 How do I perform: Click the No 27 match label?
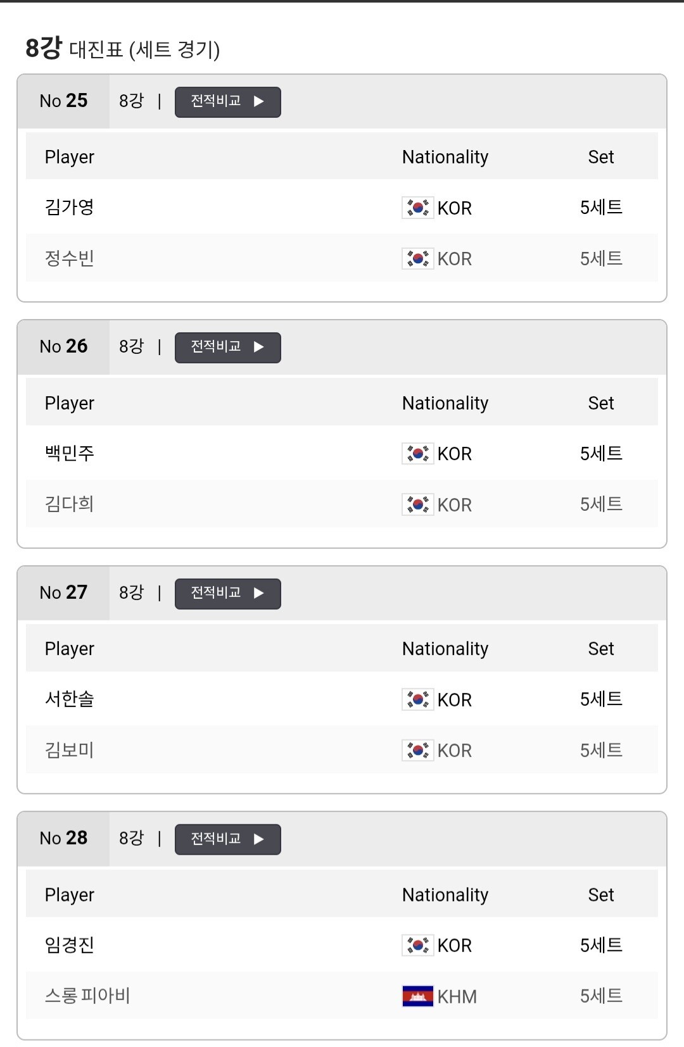coord(63,592)
